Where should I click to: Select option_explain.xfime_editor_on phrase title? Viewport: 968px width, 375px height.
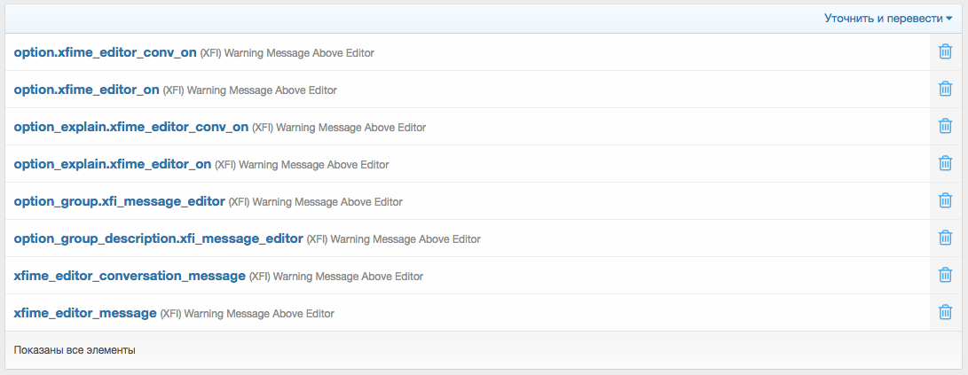coord(112,164)
